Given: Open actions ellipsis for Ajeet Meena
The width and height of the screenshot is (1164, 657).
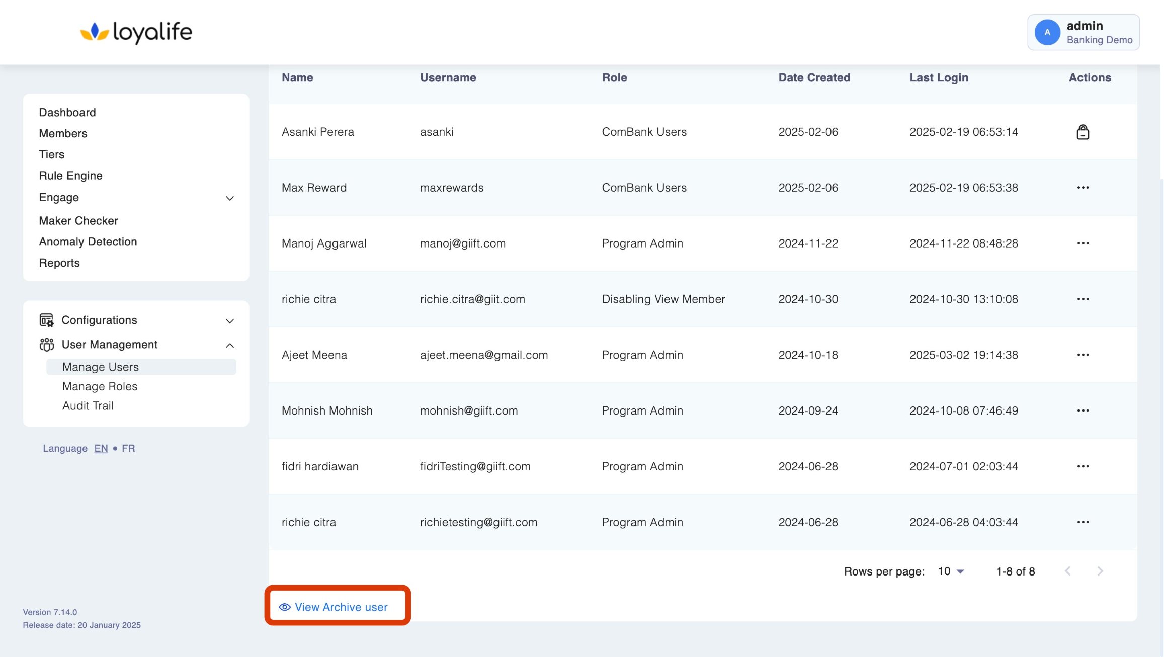Looking at the screenshot, I should pos(1083,355).
